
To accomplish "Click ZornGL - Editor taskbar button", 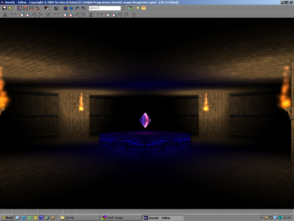I will [x=162, y=218].
